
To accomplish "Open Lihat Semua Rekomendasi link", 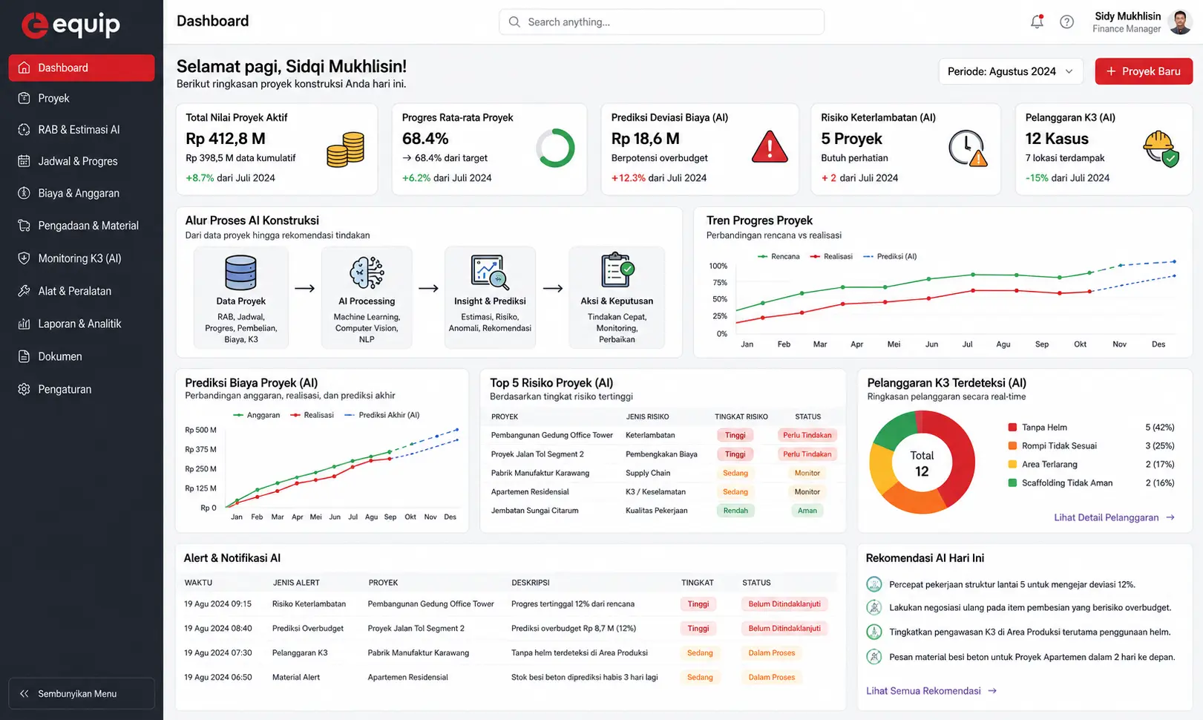I will coord(931,690).
